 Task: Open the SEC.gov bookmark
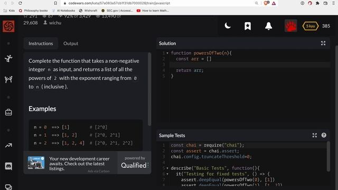pyautogui.click(x=117, y=11)
